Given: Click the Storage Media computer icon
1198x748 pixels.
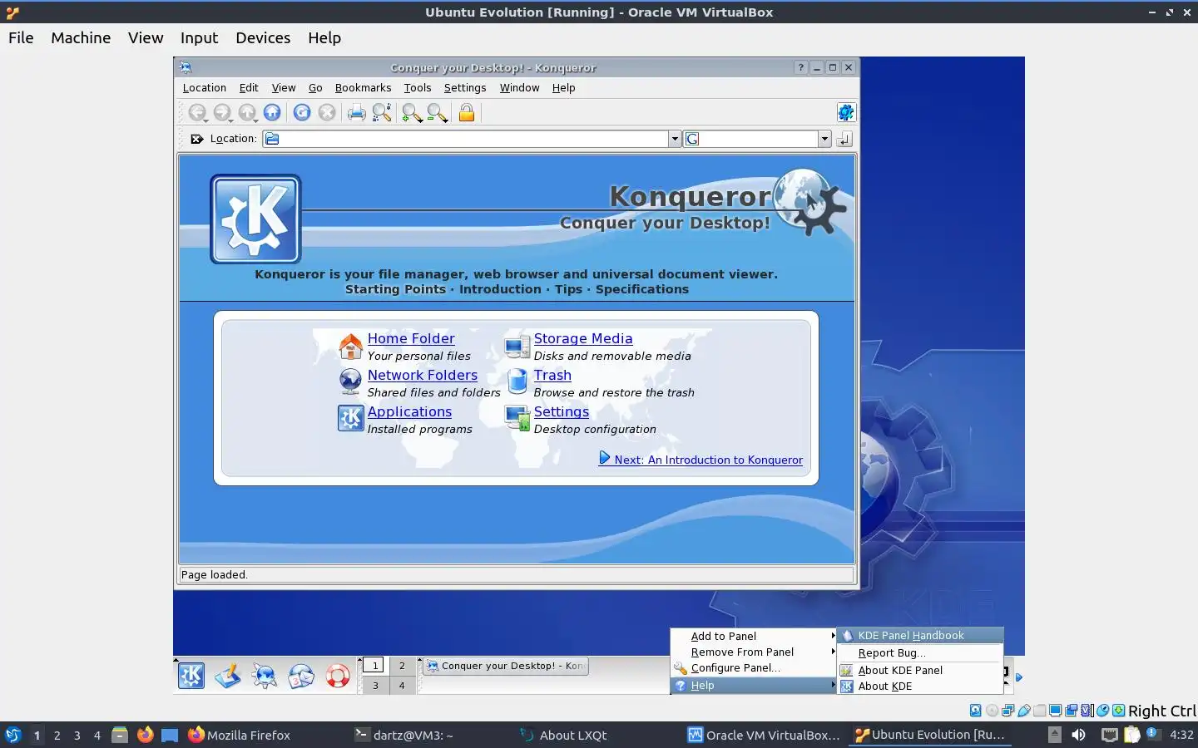Looking at the screenshot, I should click(517, 346).
